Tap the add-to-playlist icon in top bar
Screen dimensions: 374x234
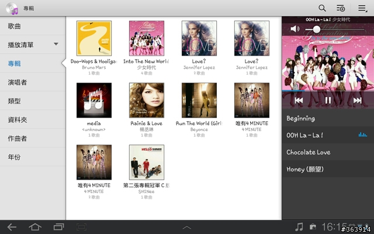point(341,8)
